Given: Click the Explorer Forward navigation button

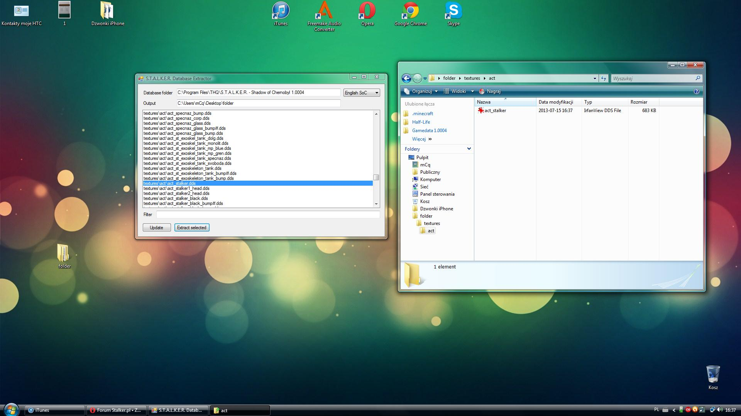Looking at the screenshot, I should (417, 78).
